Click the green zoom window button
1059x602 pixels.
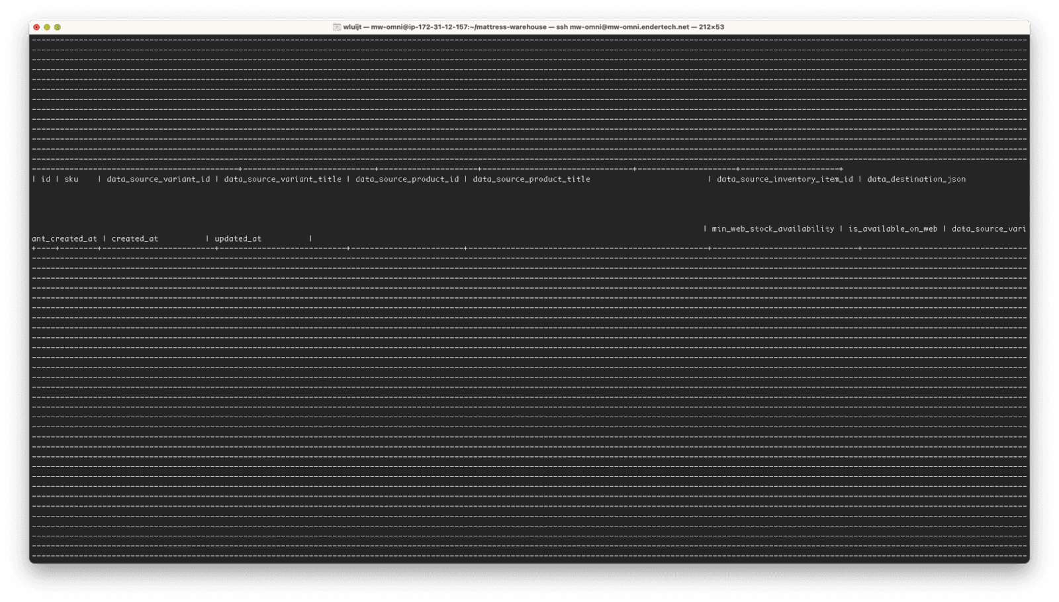(x=58, y=27)
